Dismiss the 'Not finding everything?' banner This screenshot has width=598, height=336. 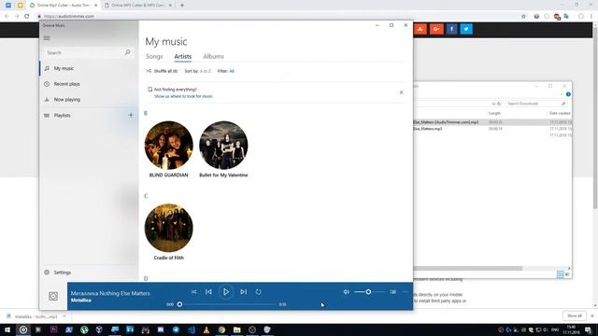point(401,92)
